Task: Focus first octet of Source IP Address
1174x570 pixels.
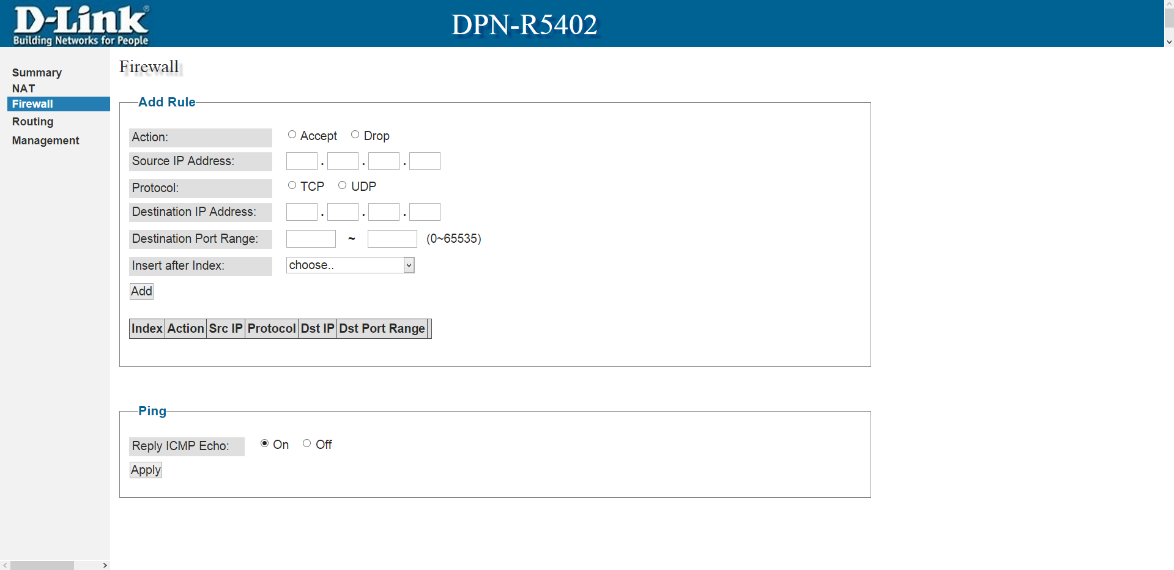Action: [x=302, y=161]
